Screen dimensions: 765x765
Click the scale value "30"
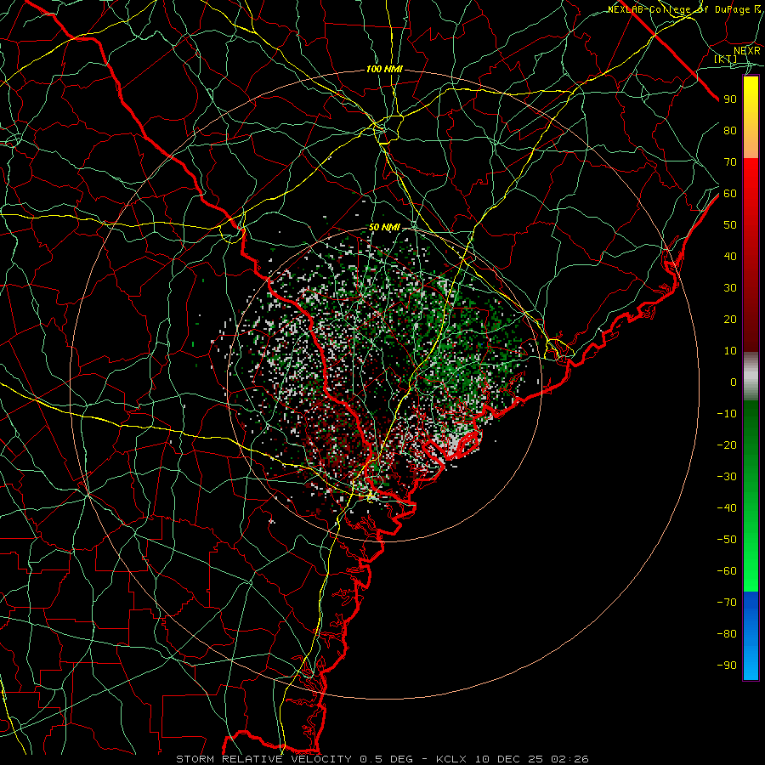pyautogui.click(x=730, y=288)
